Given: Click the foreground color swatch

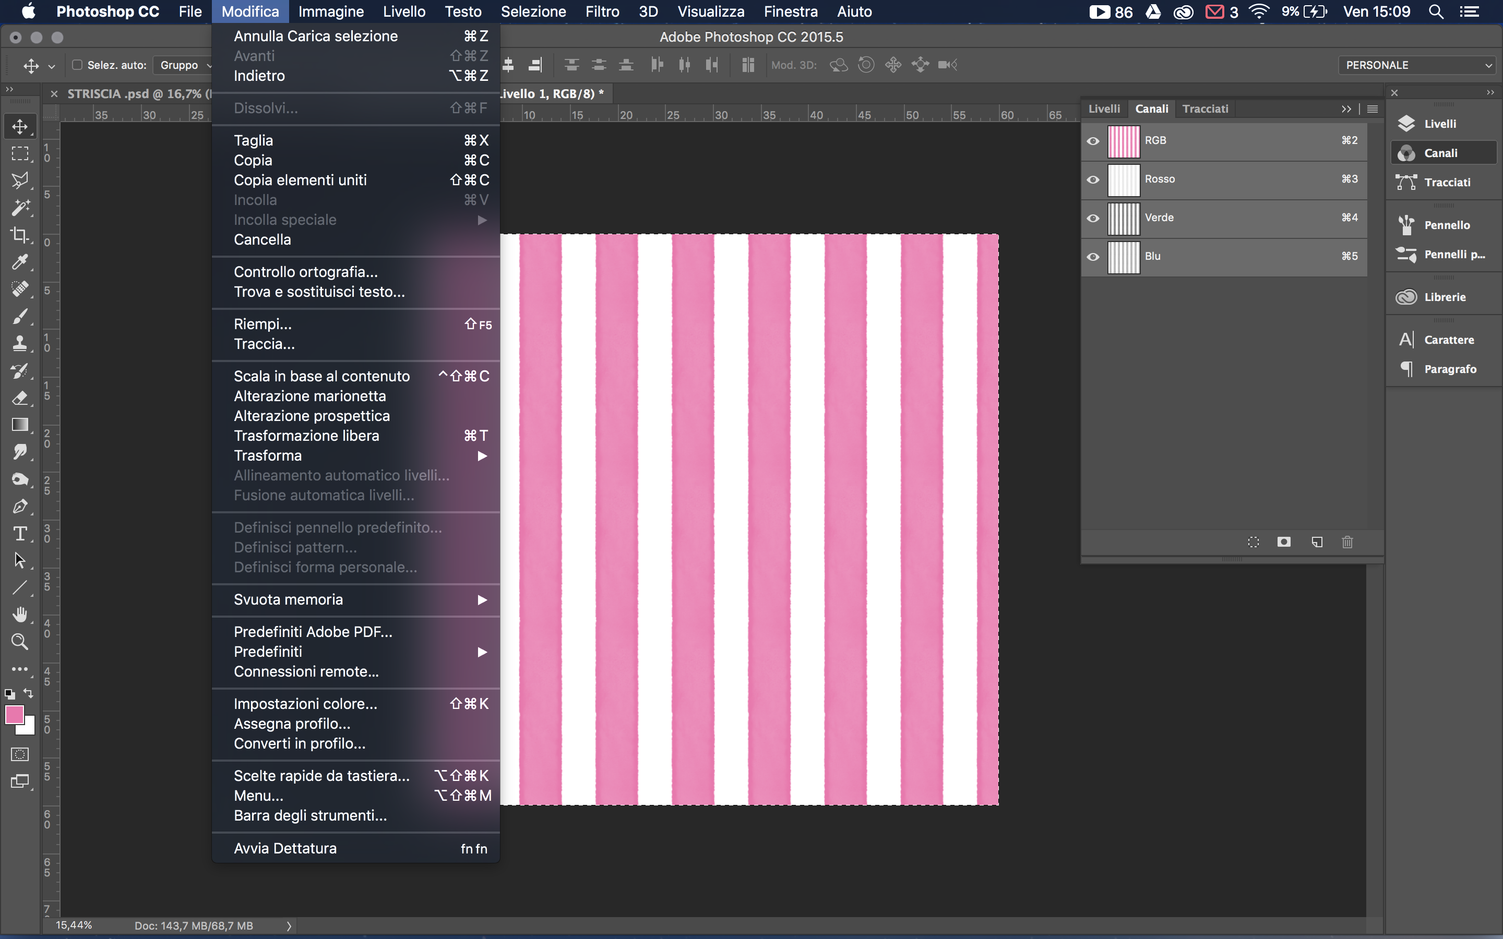Looking at the screenshot, I should (x=14, y=714).
